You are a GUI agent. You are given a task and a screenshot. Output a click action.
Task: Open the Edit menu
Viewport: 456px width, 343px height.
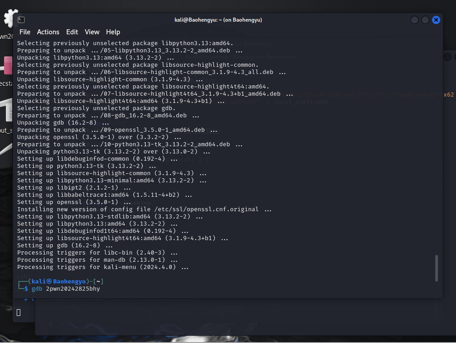point(72,32)
